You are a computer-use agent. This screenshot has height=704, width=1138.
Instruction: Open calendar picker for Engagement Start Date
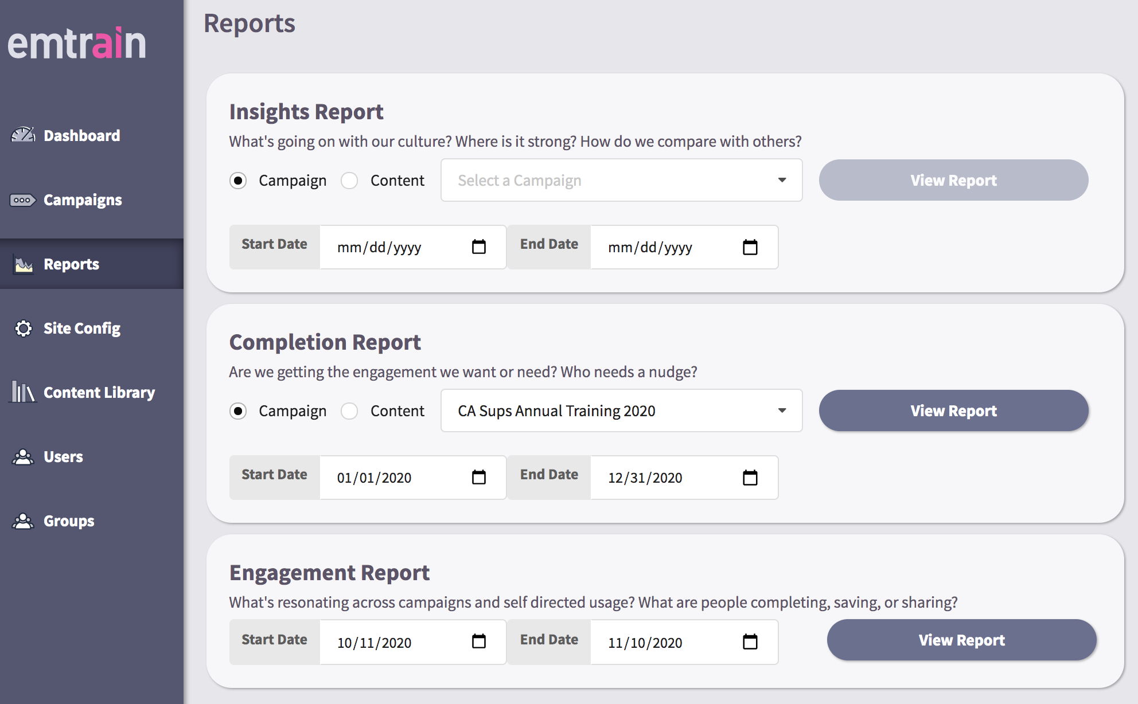click(x=479, y=642)
